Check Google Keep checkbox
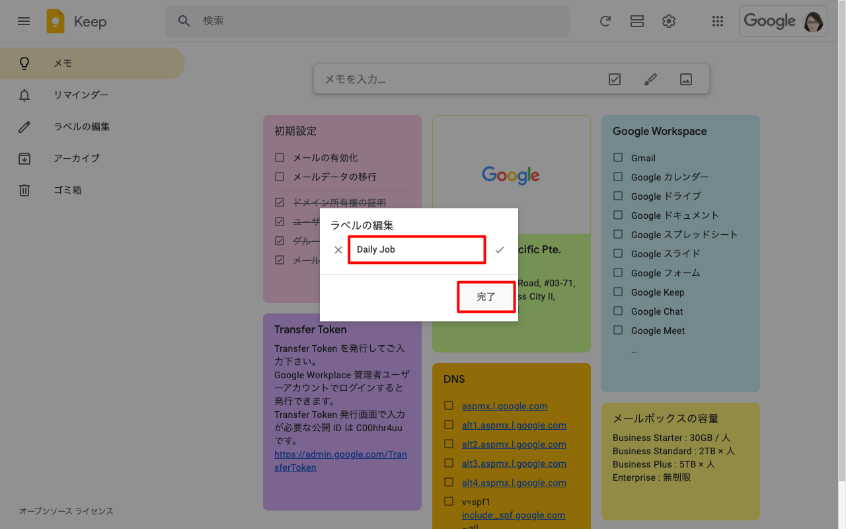Viewport: 846px width, 529px height. point(618,292)
